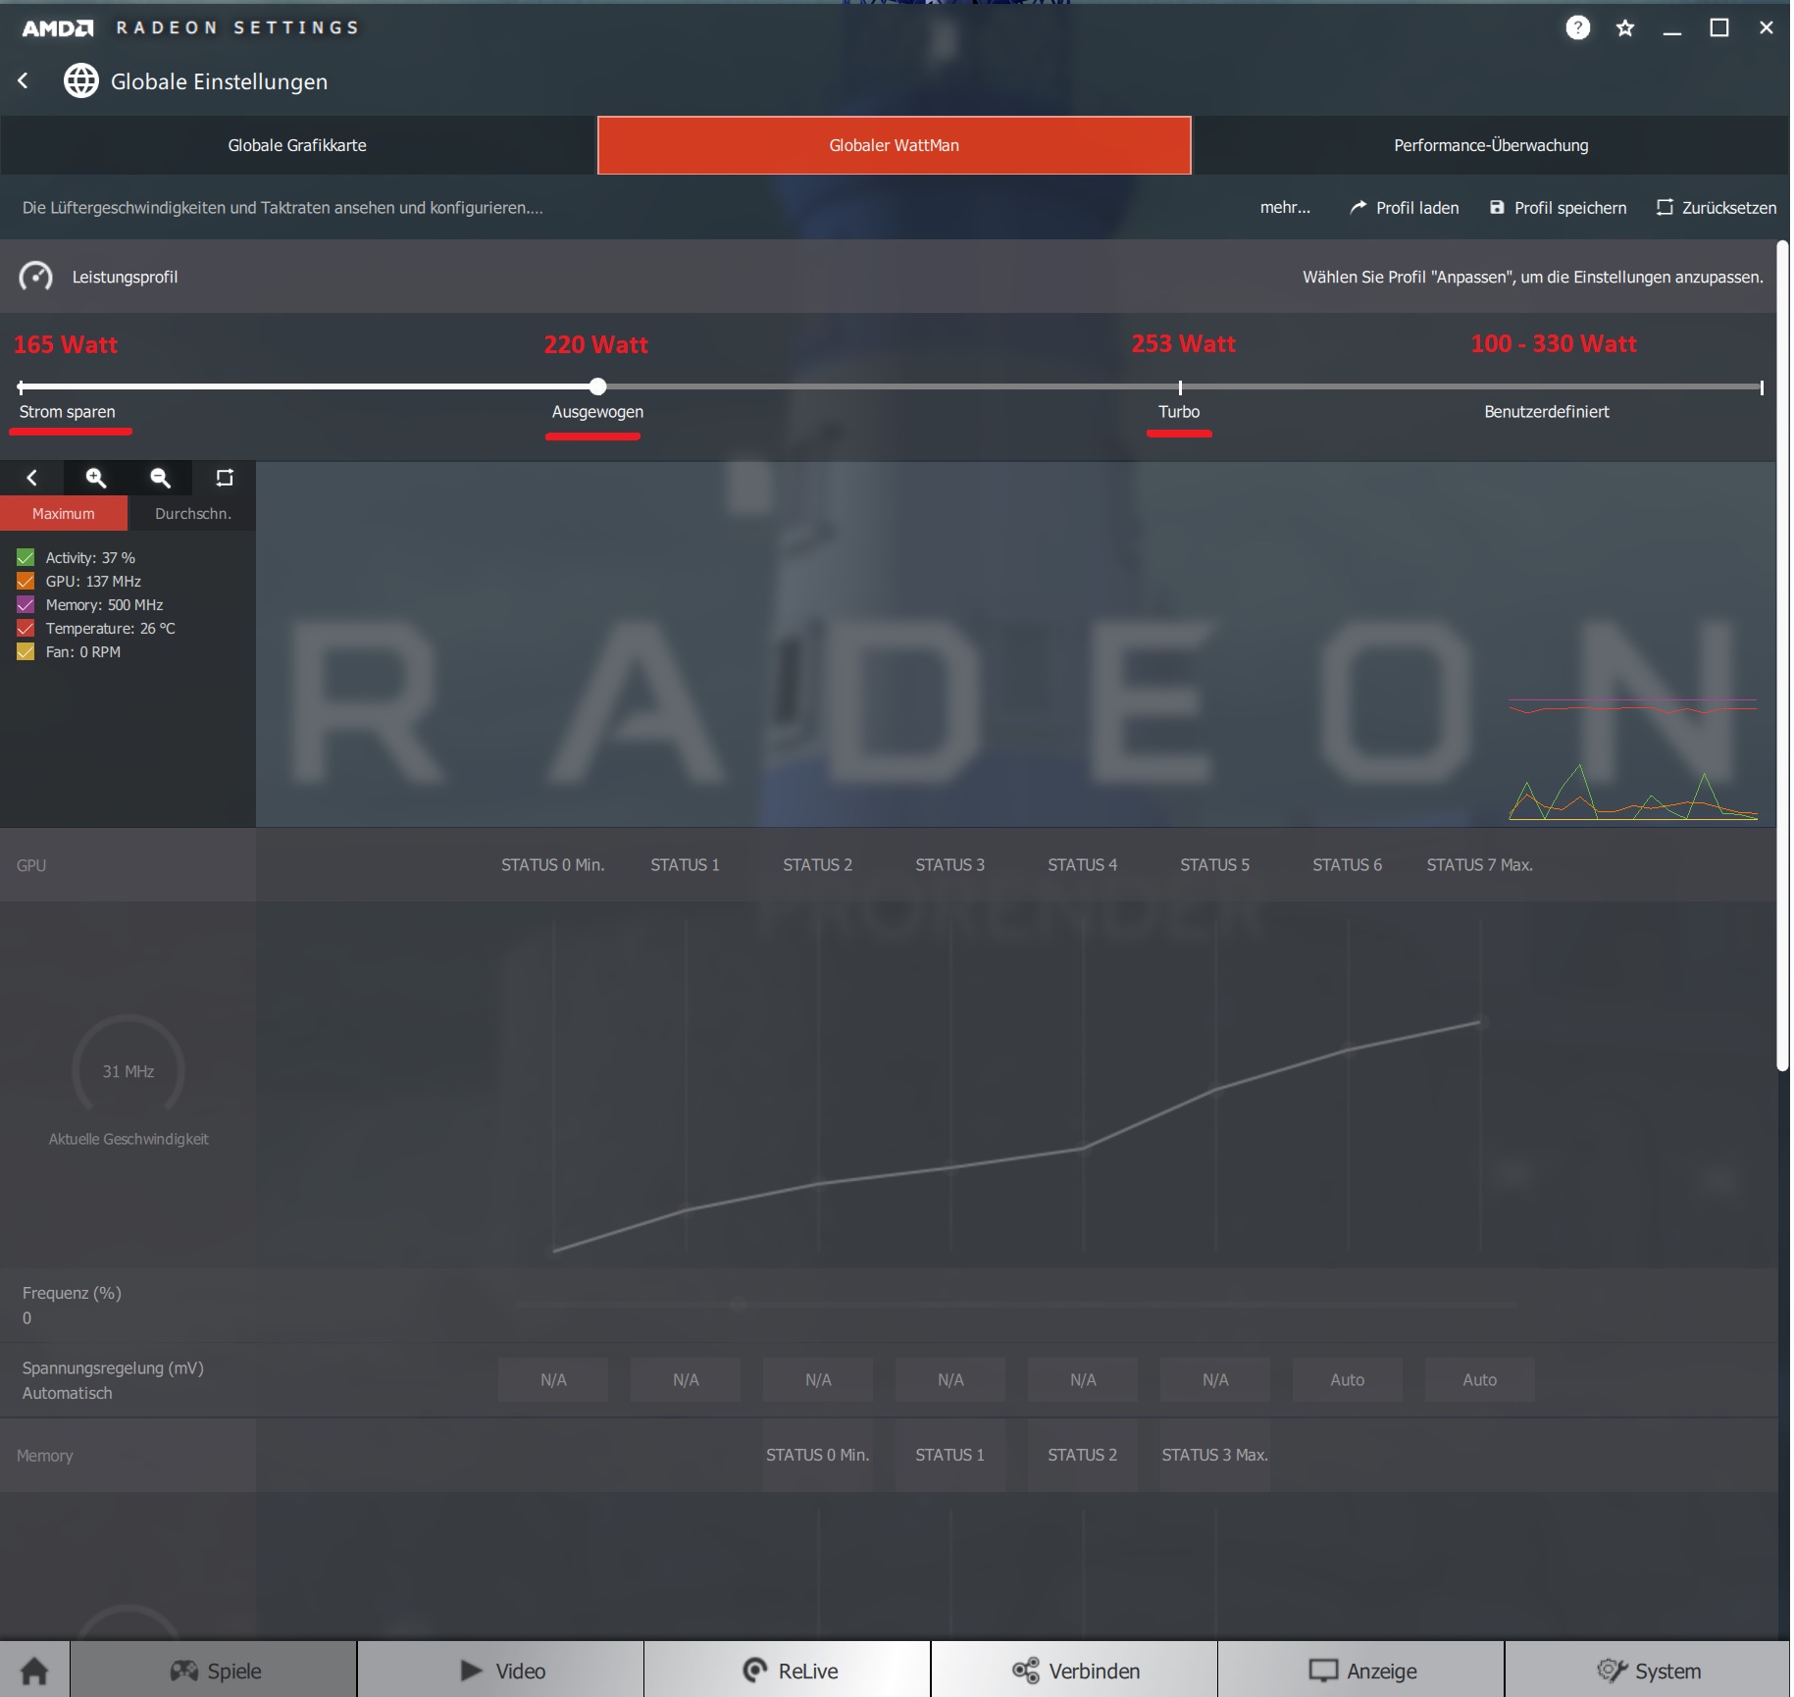Click the first N/A voltage field
The height and width of the screenshot is (1697, 1794).
pos(553,1379)
